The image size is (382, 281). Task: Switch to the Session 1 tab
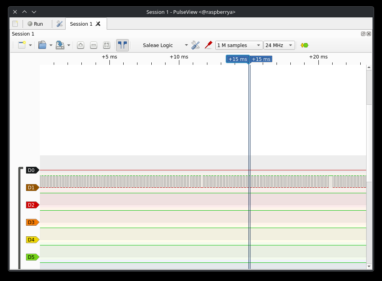(x=81, y=24)
